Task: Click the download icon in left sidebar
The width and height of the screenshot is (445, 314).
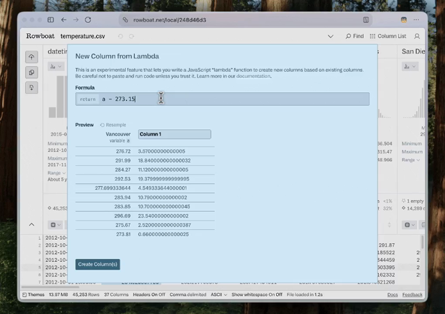Action: click(31, 88)
